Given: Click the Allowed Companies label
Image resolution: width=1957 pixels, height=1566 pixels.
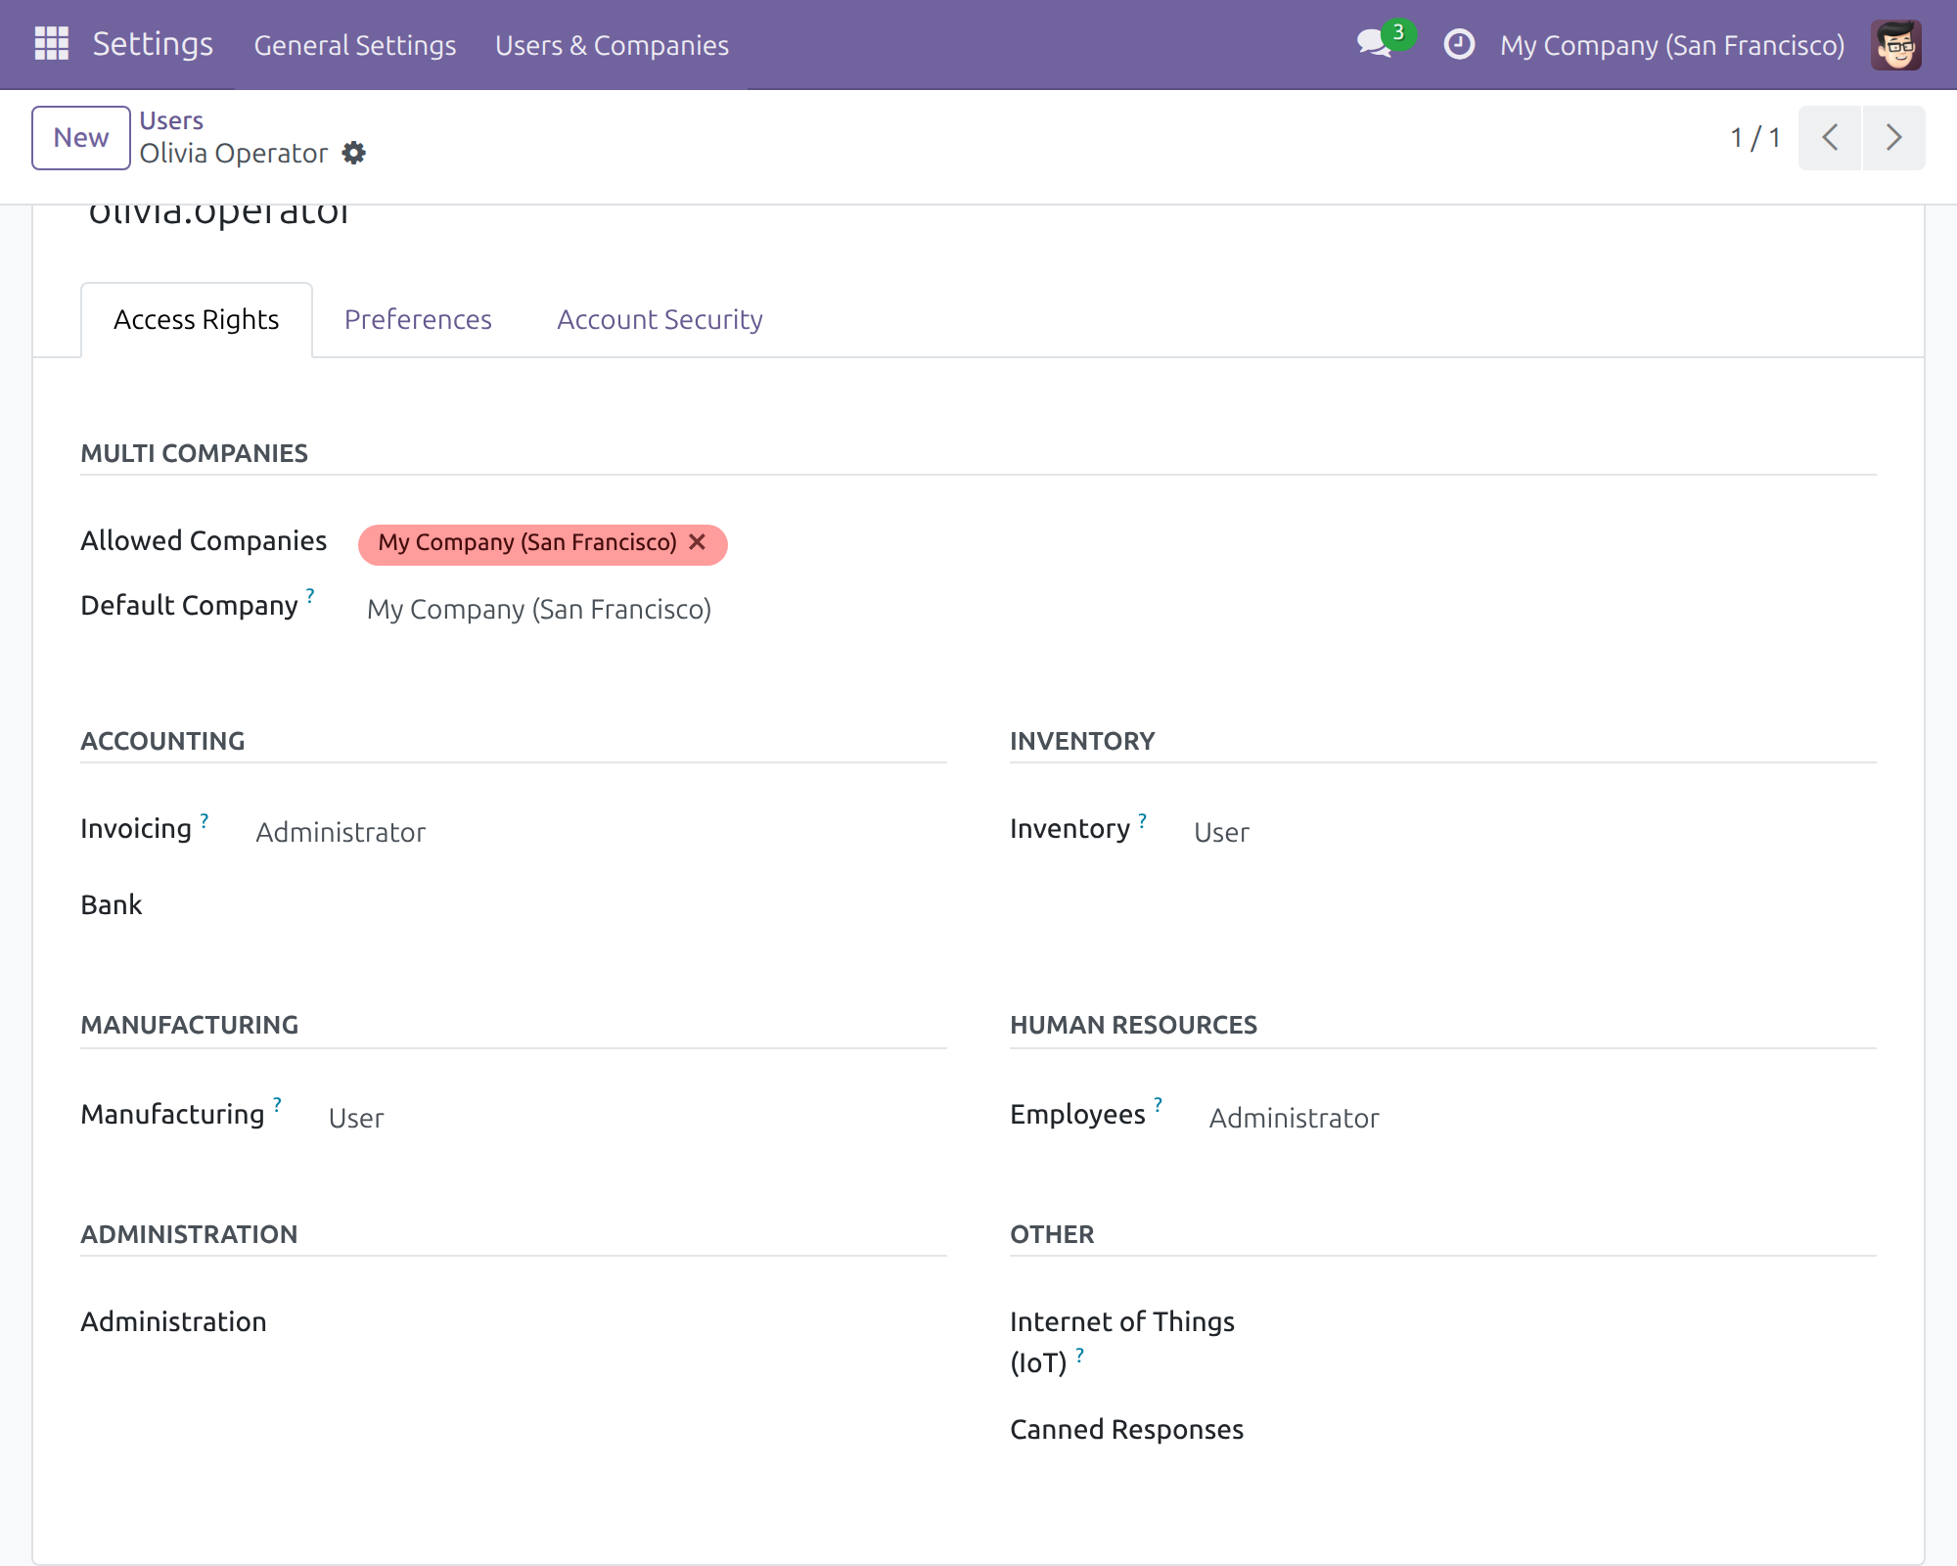Looking at the screenshot, I should click(x=204, y=540).
